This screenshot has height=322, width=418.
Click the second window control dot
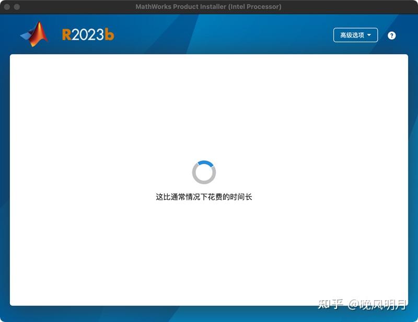click(17, 7)
